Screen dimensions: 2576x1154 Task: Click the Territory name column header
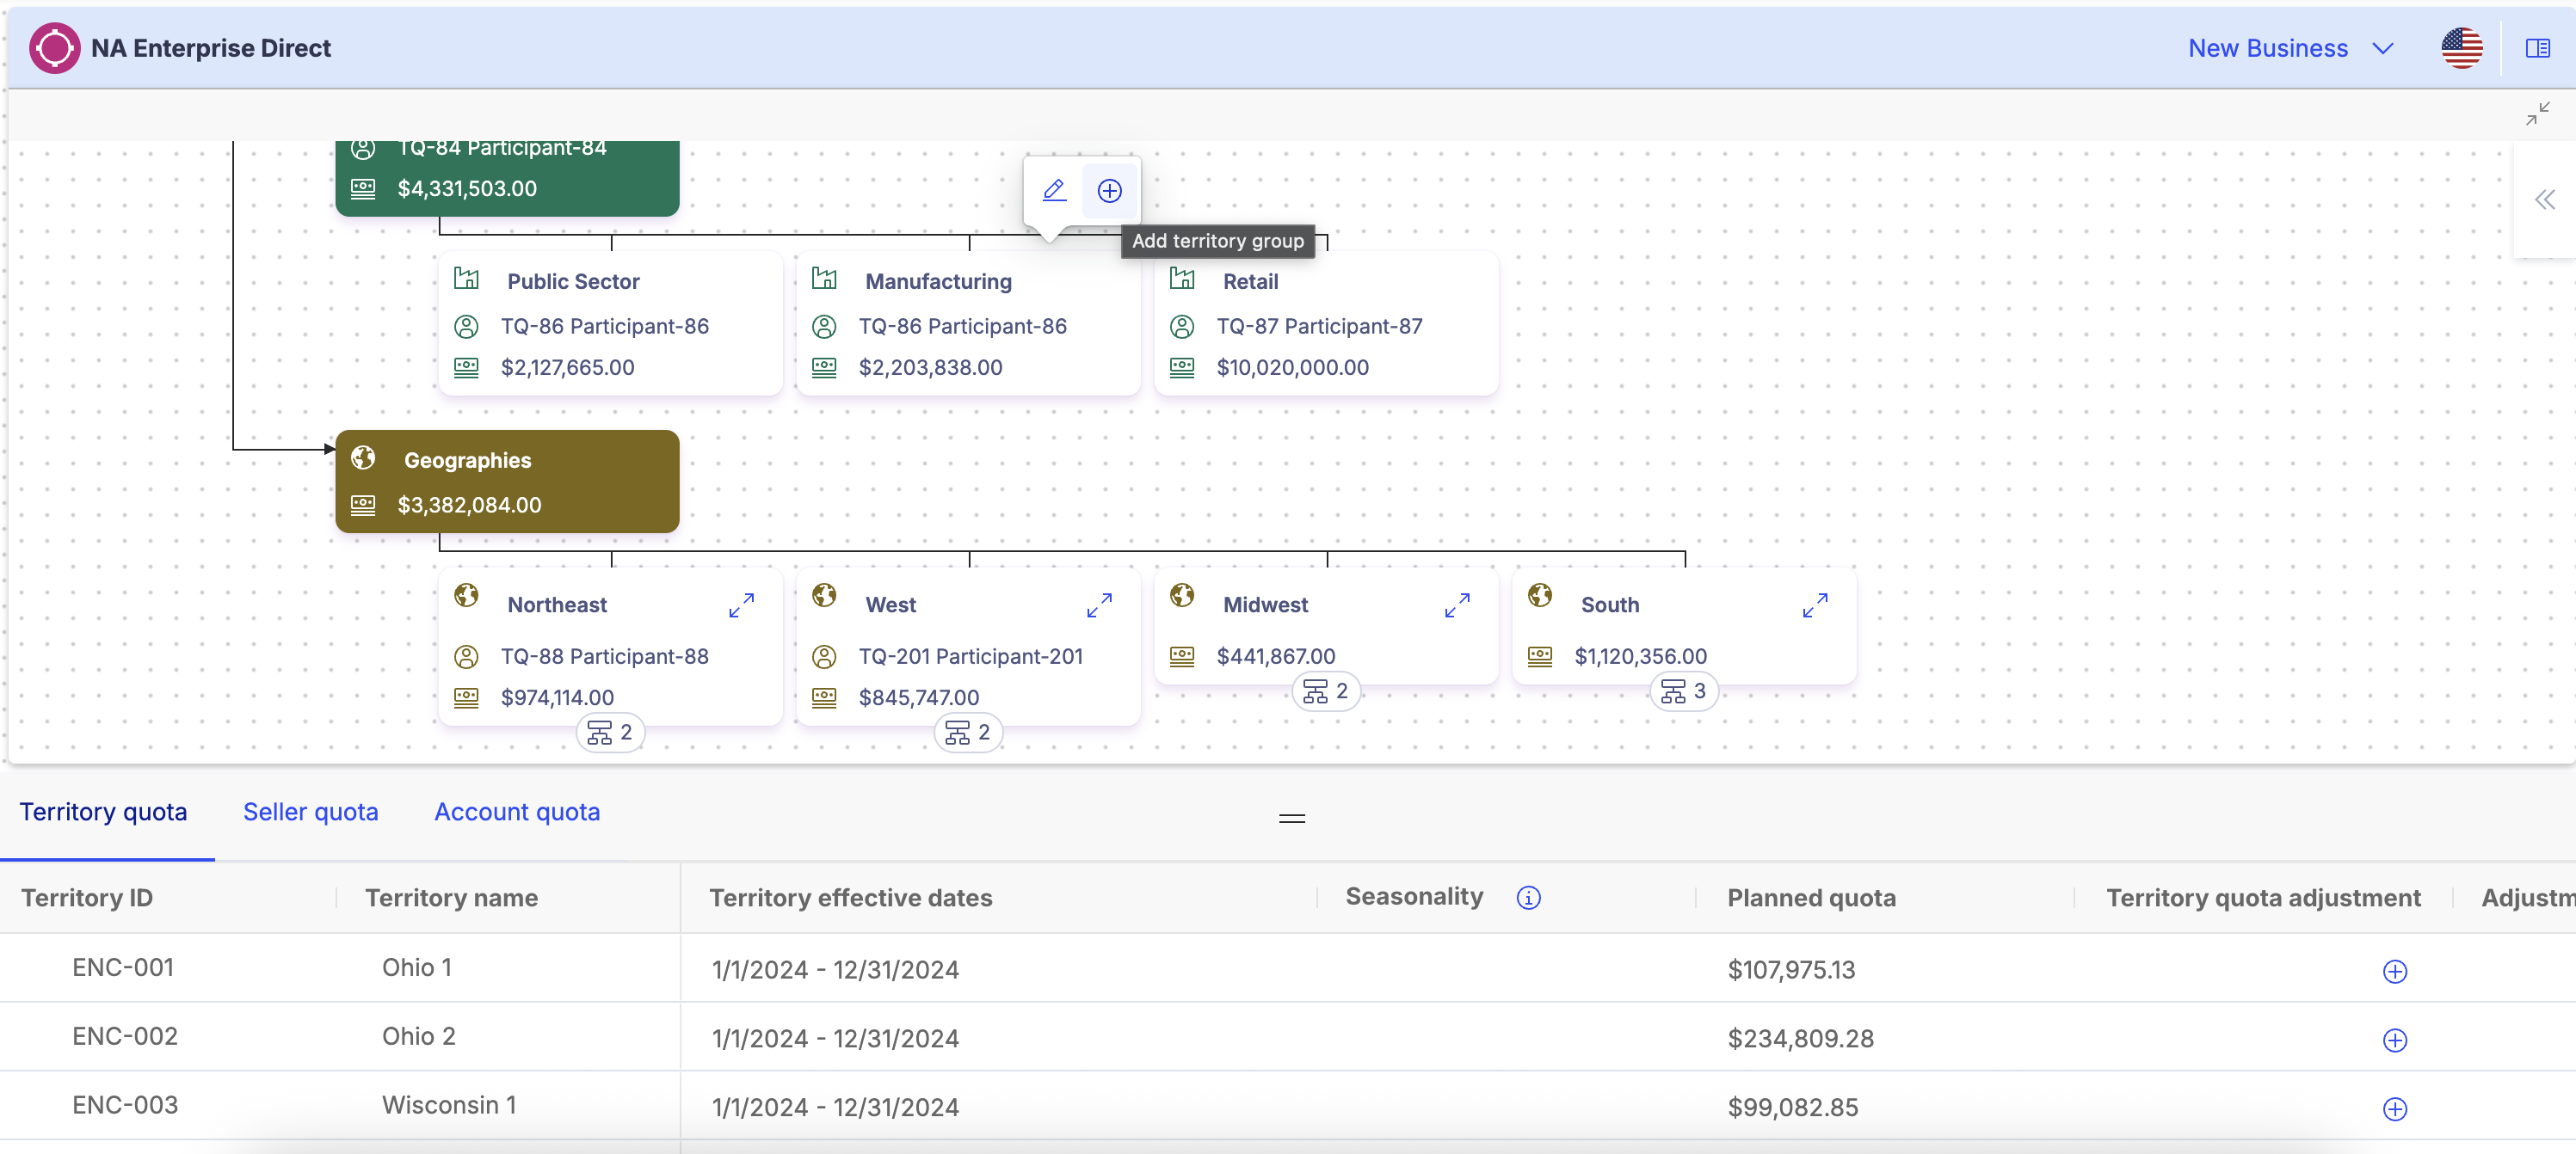point(451,899)
